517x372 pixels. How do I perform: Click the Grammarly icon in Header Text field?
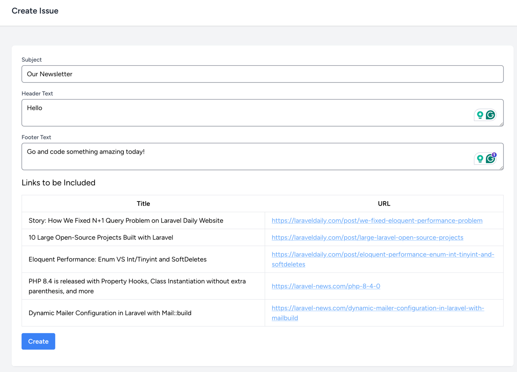[x=490, y=115]
